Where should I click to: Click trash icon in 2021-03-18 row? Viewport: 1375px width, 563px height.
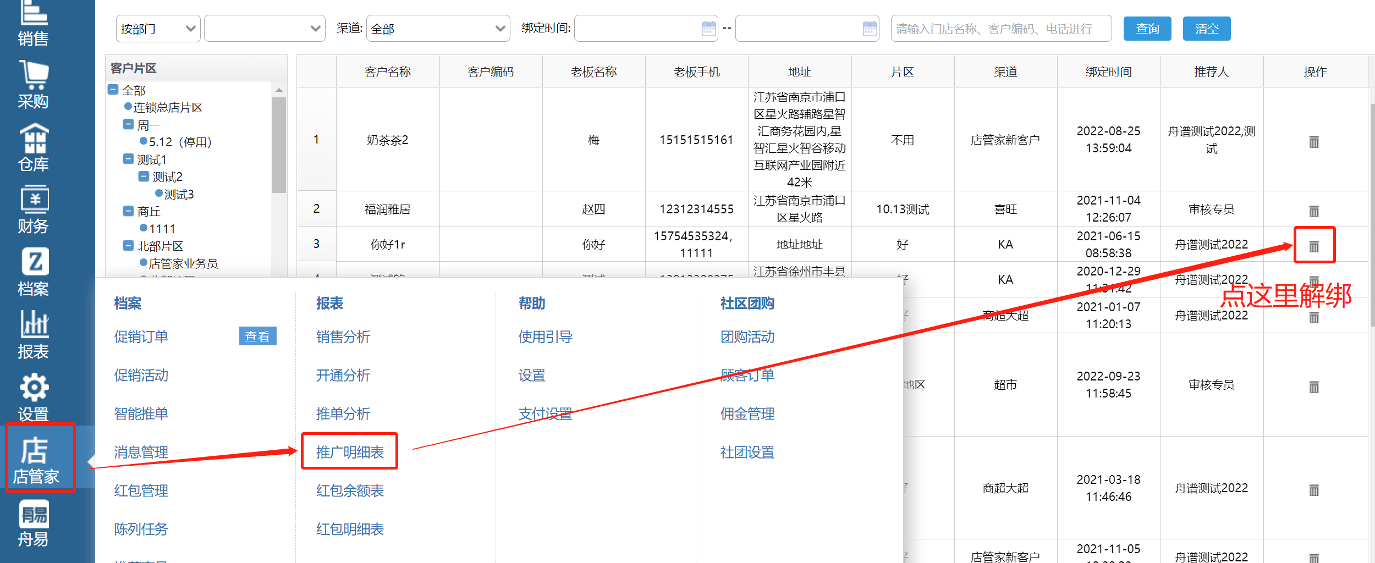(x=1314, y=490)
